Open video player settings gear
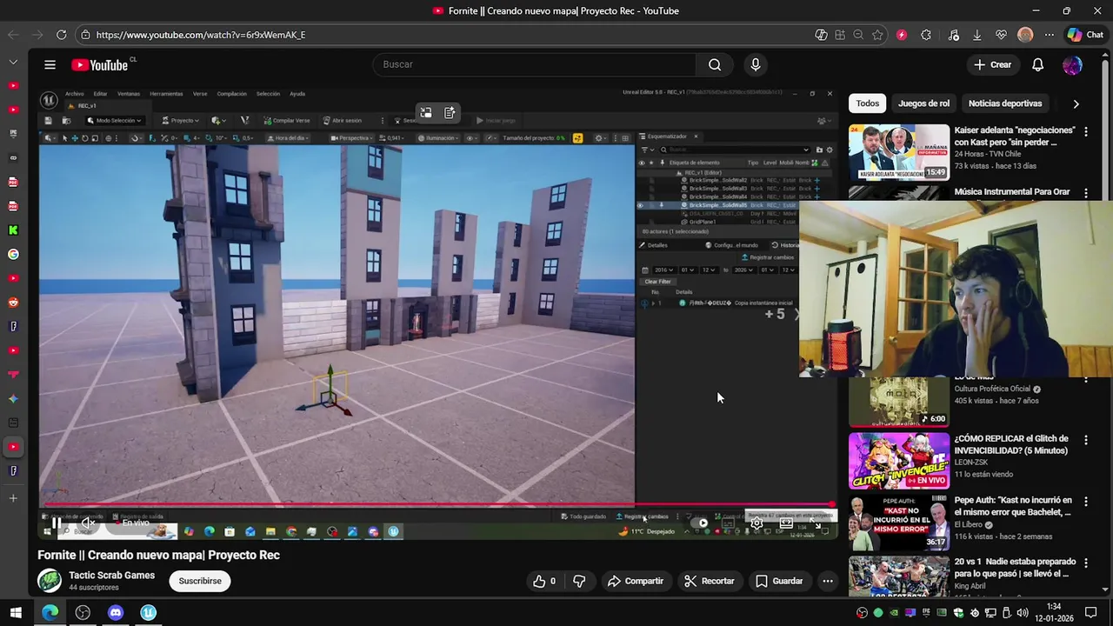Screen dimensions: 1113x626 (x=756, y=523)
